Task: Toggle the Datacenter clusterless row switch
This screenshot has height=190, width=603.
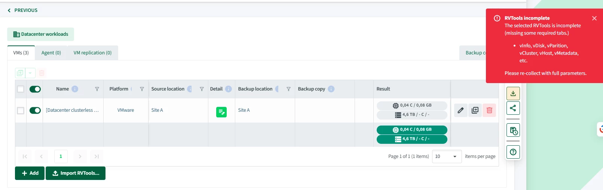Action: click(35, 110)
